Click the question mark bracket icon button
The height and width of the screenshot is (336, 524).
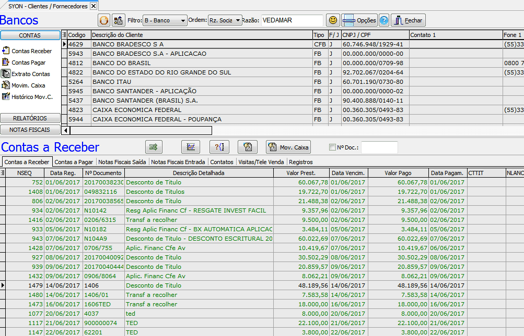click(x=219, y=147)
